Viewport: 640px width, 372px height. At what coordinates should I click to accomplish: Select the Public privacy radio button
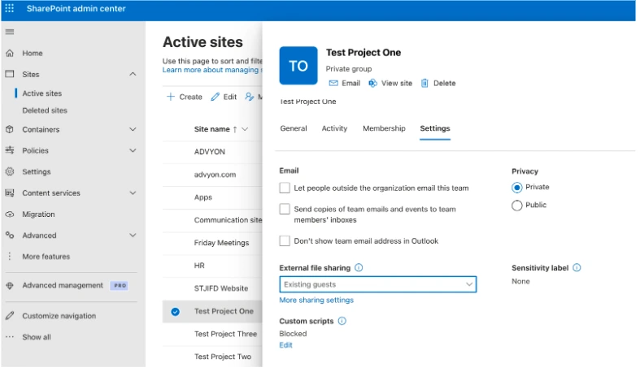coord(516,205)
